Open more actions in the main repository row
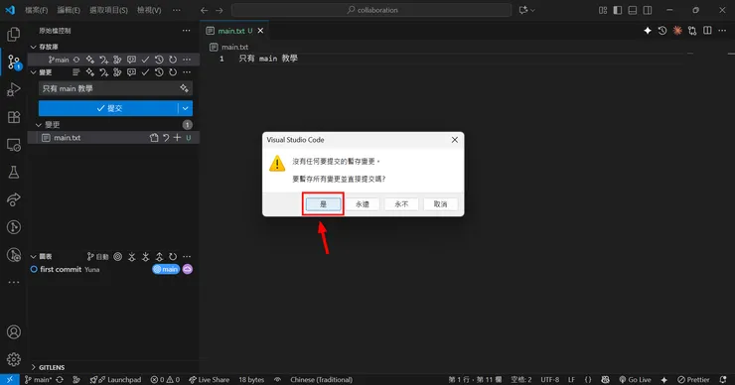 [187, 60]
